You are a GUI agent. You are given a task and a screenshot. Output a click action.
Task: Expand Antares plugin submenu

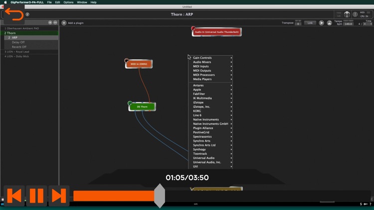point(210,85)
